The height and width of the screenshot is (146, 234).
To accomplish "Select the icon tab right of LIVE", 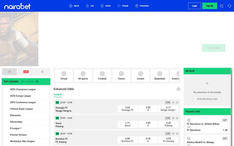I will tap(42, 72).
